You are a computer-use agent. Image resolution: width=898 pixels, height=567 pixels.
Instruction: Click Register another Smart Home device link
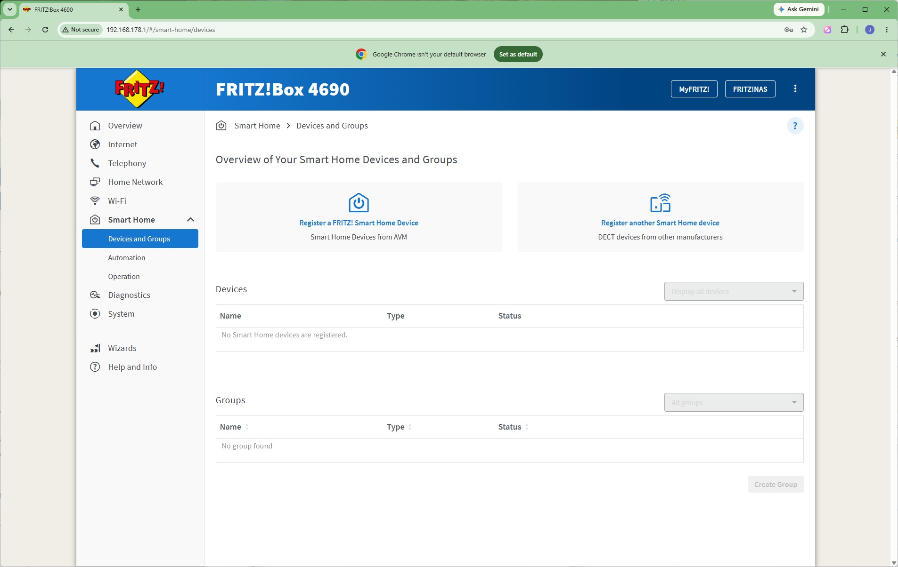(660, 223)
